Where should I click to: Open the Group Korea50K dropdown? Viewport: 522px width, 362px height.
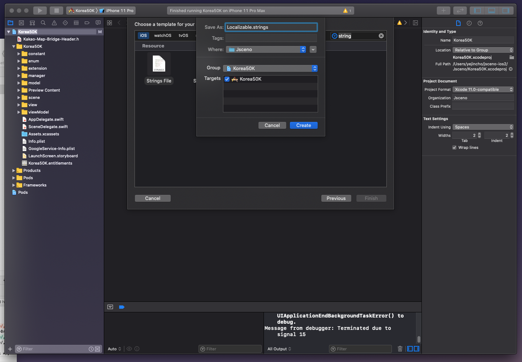pyautogui.click(x=271, y=68)
